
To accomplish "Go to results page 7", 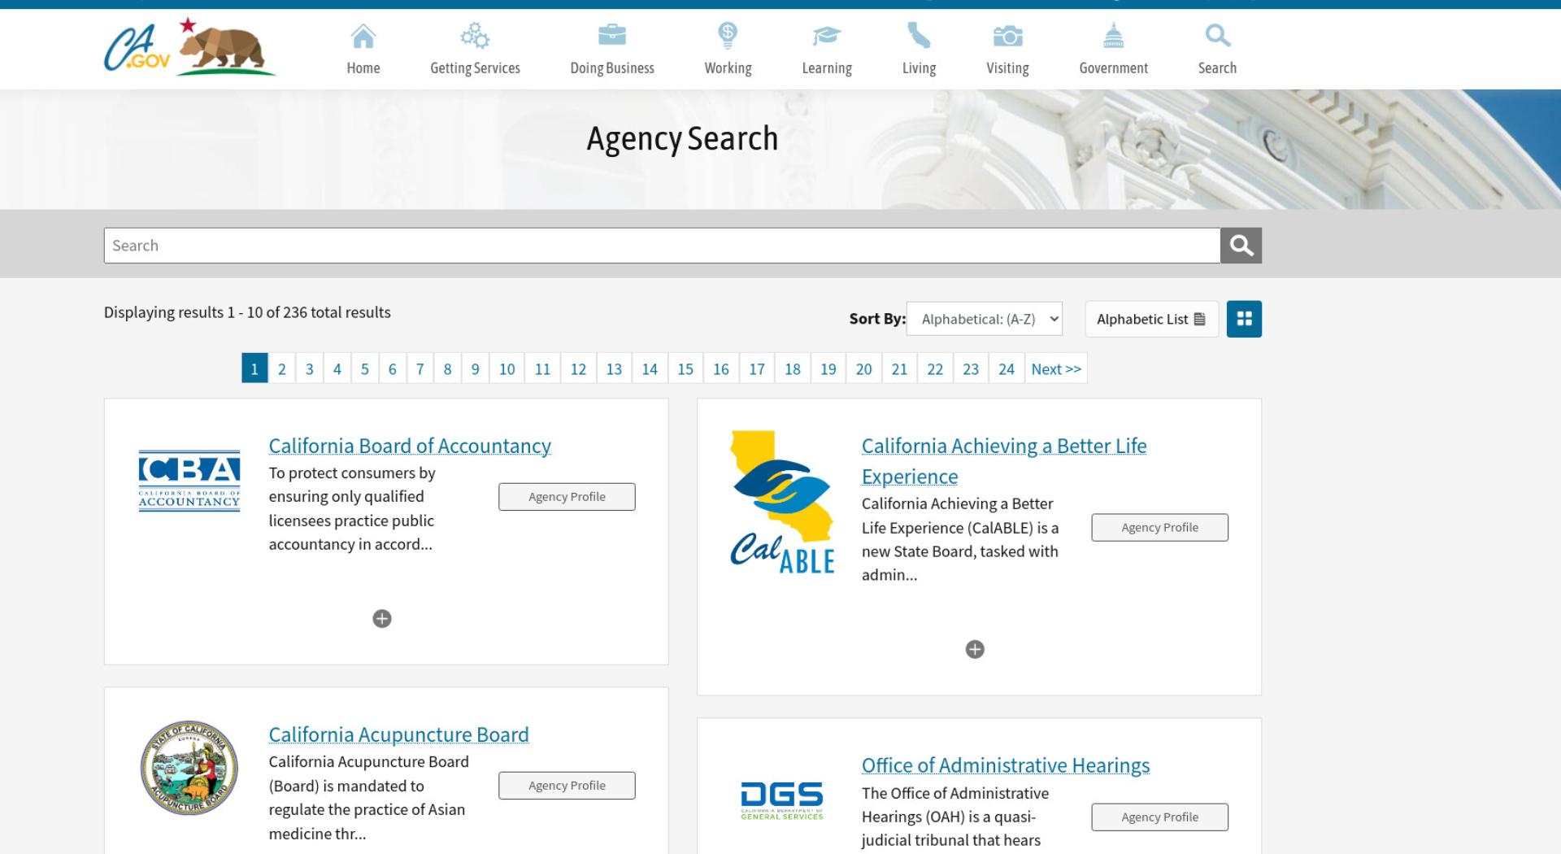I will (x=420, y=368).
